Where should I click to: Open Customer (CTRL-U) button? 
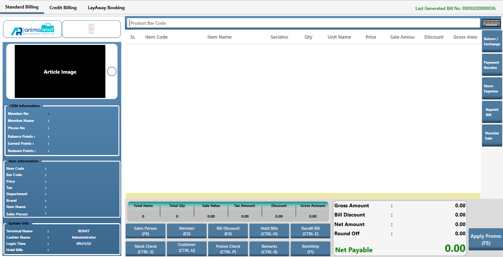(x=187, y=249)
